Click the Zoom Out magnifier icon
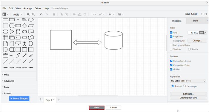 tap(33, 14)
